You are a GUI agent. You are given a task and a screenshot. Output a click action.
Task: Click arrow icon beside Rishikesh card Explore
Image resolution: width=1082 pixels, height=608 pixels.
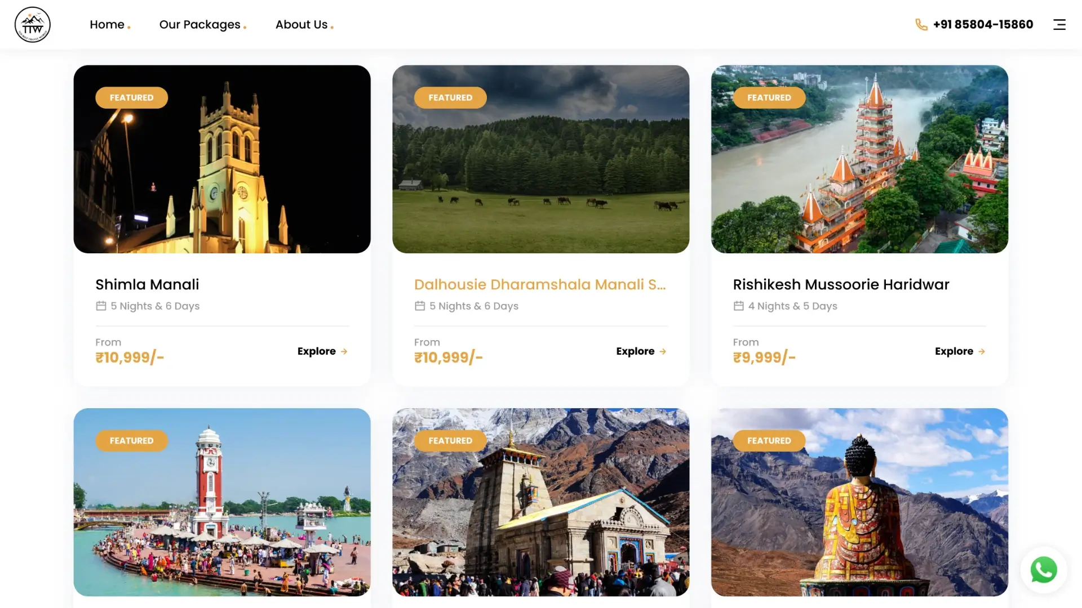982,351
